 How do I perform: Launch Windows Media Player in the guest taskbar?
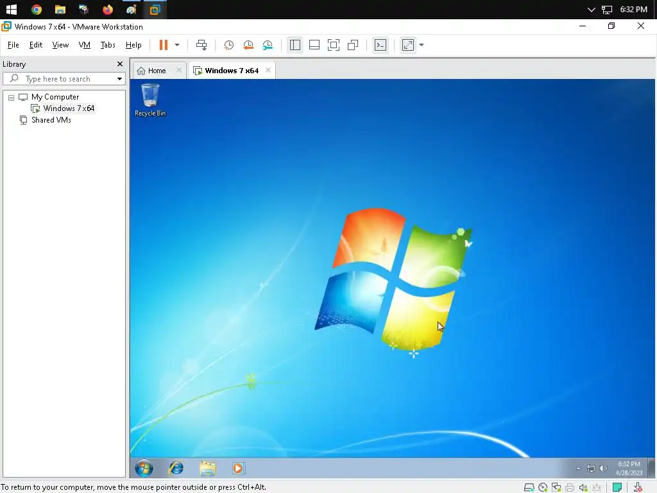coord(238,468)
